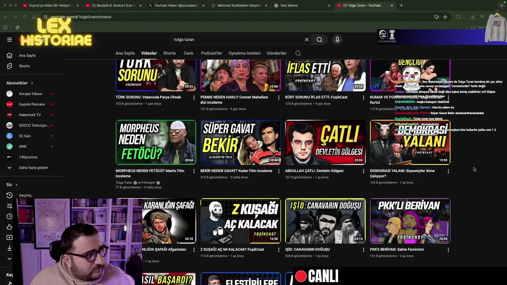Open Avrupa Yakası subscription channel
The height and width of the screenshot is (285, 507).
point(30,94)
